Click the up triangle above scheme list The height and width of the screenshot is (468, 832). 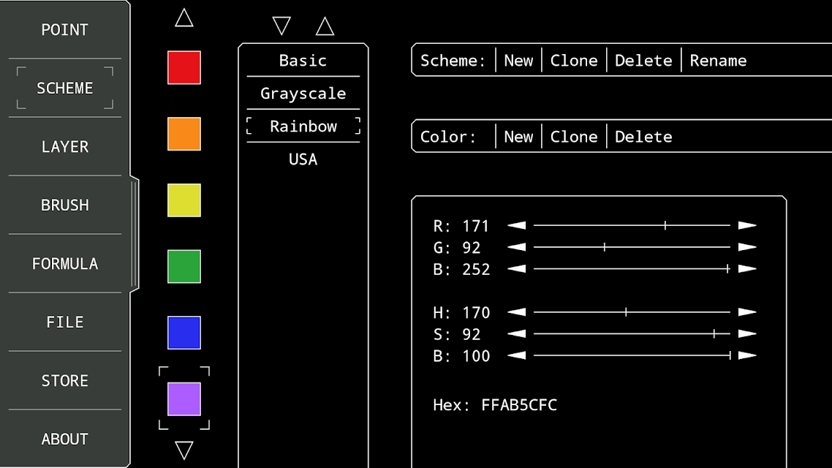click(x=325, y=26)
